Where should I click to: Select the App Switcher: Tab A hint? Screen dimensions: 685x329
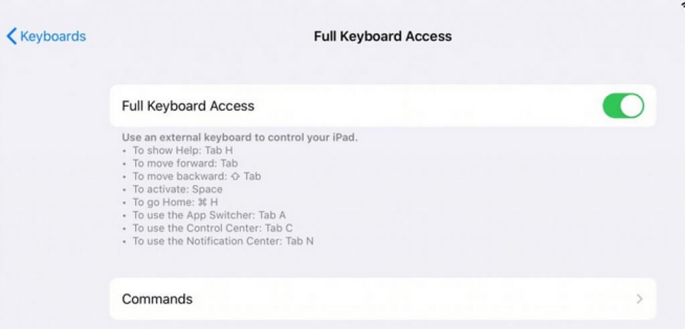tap(209, 216)
